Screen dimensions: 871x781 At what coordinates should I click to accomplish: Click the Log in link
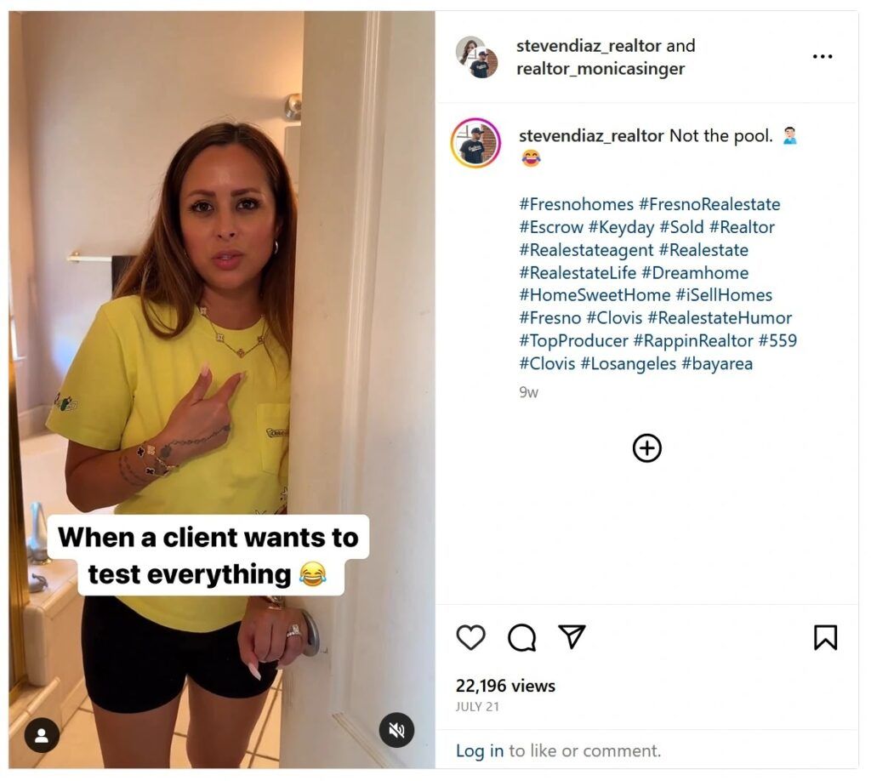480,750
